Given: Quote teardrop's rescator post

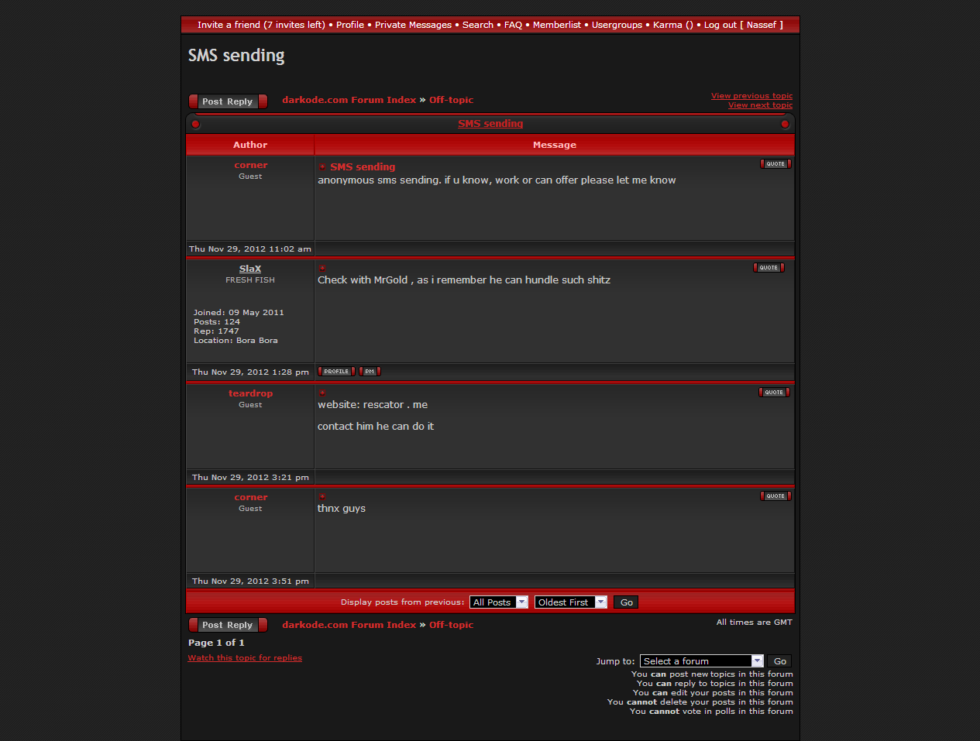Looking at the screenshot, I should [x=773, y=393].
